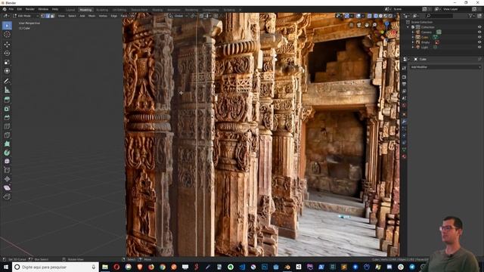Image resolution: width=484 pixels, height=272 pixels.
Task: Select the Rotate tool
Action: pos(7,54)
